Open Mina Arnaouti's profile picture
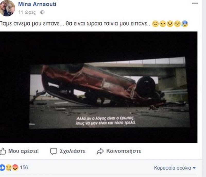Screen dimensions: 206x177 pos(7,8)
